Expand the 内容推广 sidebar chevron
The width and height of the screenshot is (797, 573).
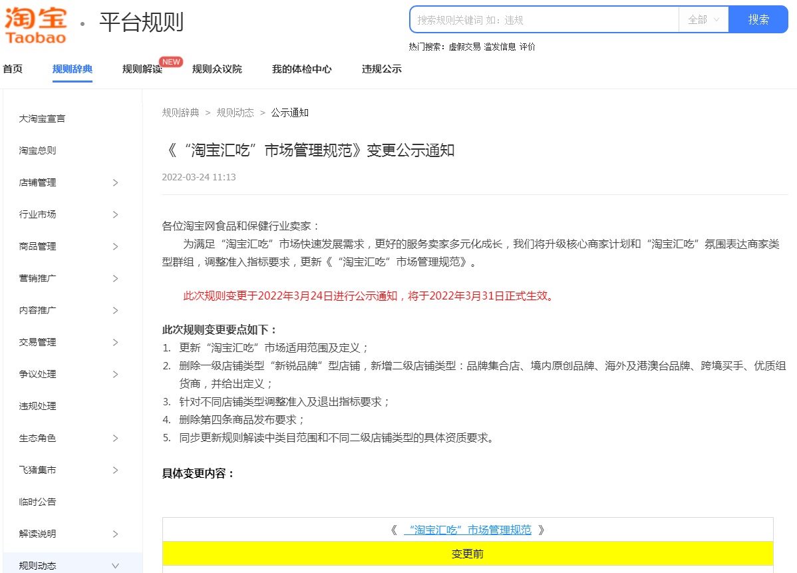tap(115, 311)
